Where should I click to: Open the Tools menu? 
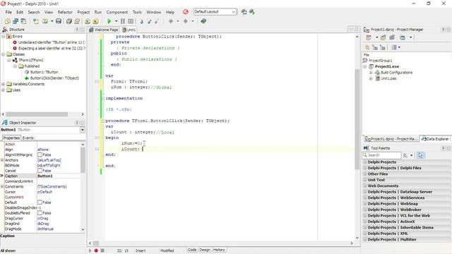[x=137, y=12]
